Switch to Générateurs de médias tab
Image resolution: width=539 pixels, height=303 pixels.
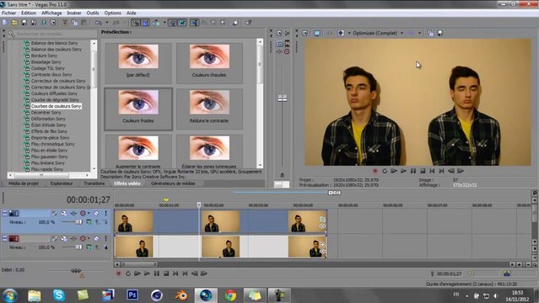pos(173,183)
